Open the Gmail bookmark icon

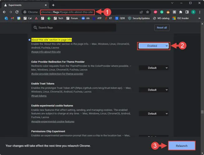tap(12, 18)
